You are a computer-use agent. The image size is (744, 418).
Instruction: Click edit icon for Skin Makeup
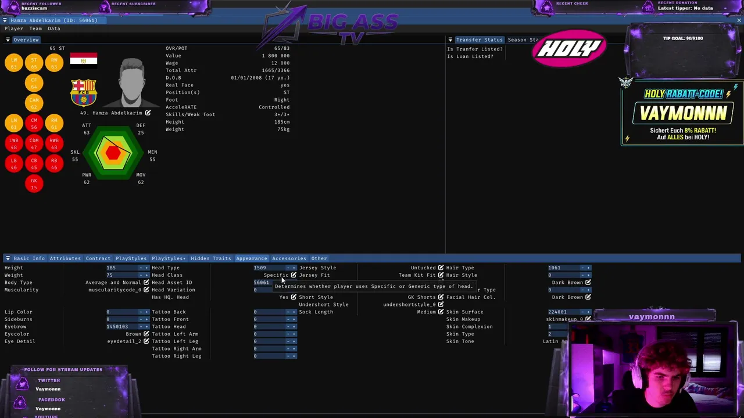click(588, 319)
